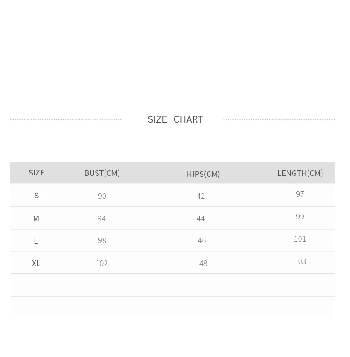350x357 pixels.
Task: Select the BUST(CM) column header
Action: coord(102,173)
